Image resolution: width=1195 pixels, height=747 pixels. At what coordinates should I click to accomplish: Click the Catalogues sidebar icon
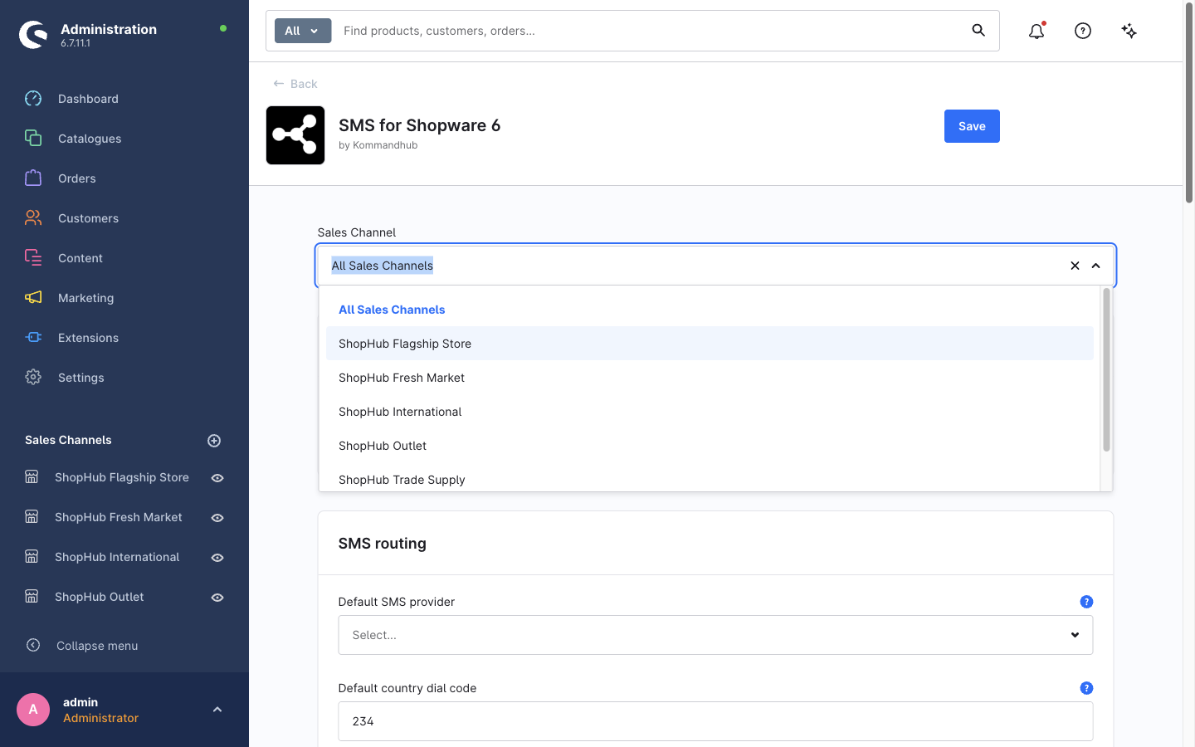tap(33, 139)
